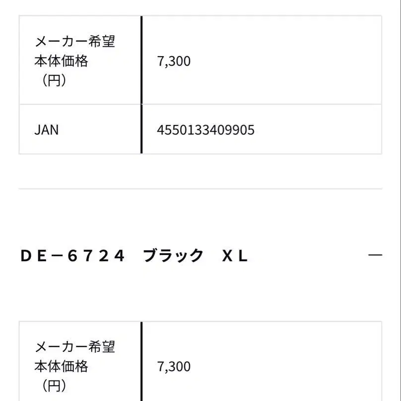Click メーカー希望 text in the upper table

(74, 41)
